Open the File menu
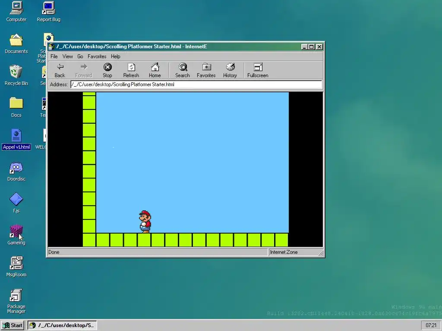Viewport: 442px width, 331px height. point(54,56)
